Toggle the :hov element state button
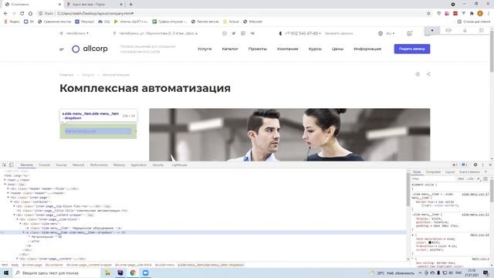Image resolution: width=494 pixels, height=278 pixels. pos(461,178)
